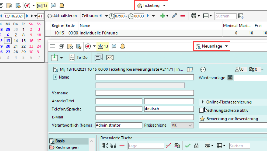Click the red minus delete icon in top toolbar
The width and height of the screenshot is (267, 151).
pyautogui.click(x=183, y=16)
